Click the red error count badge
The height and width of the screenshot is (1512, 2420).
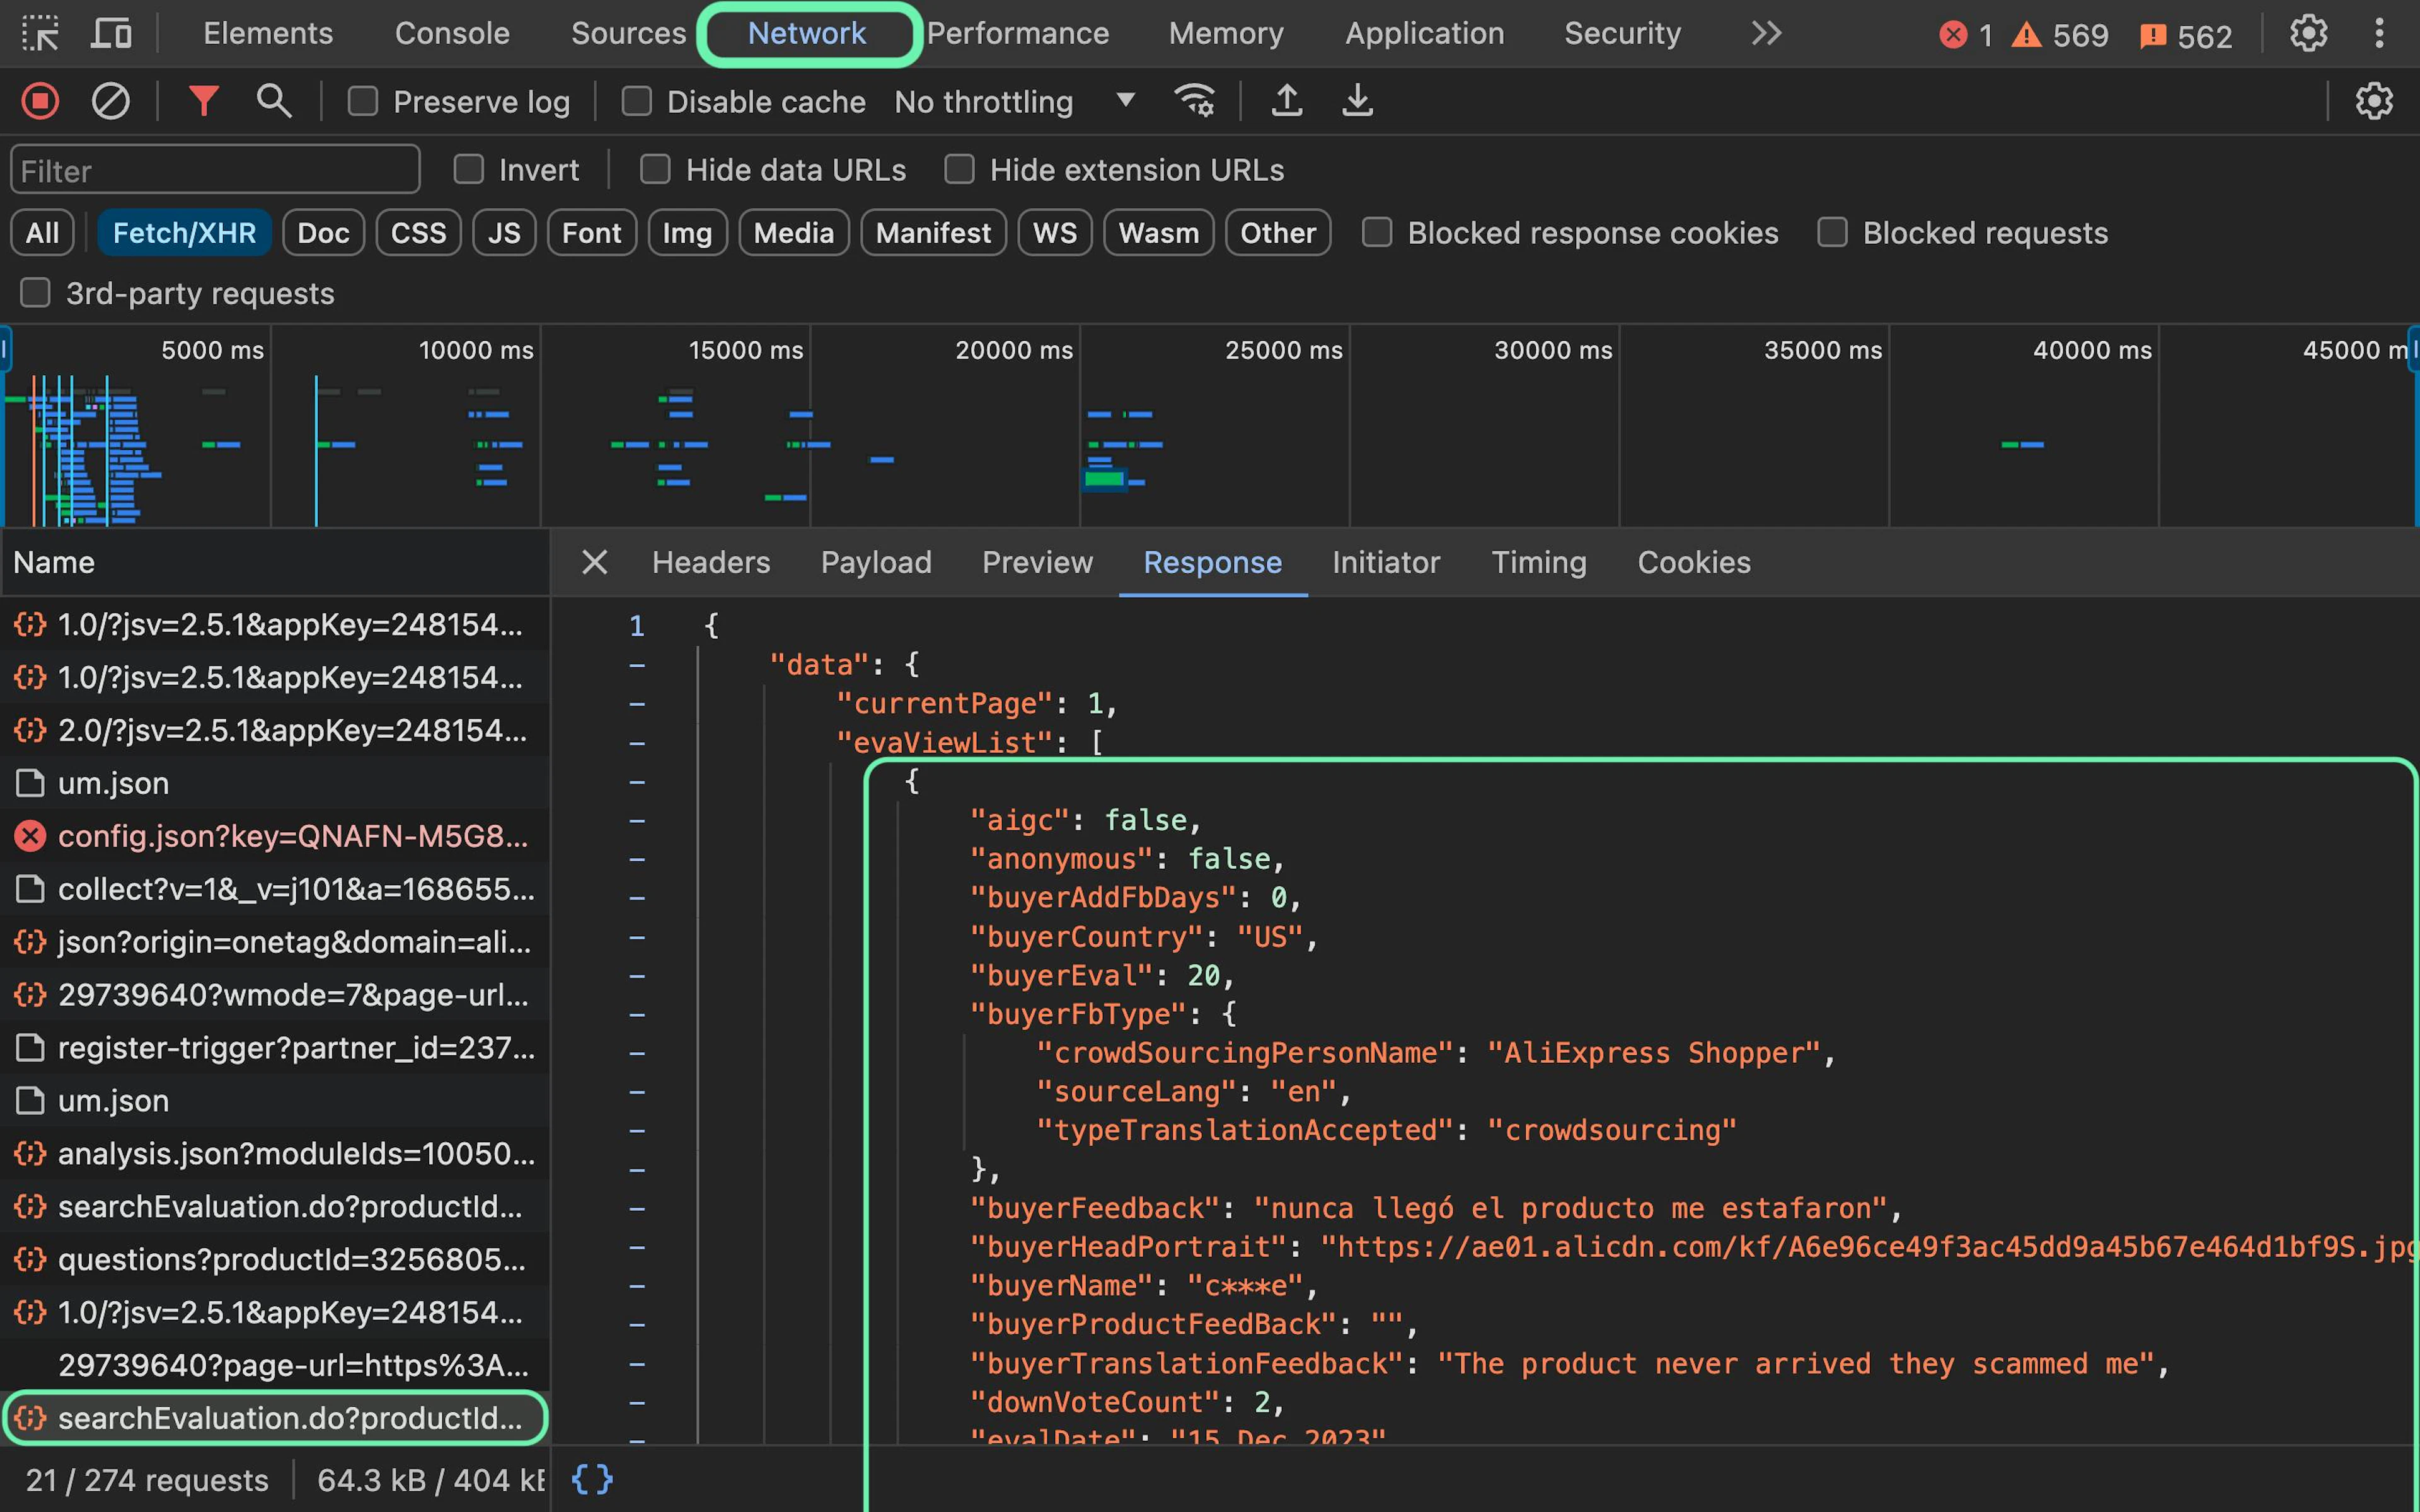(x=1966, y=36)
